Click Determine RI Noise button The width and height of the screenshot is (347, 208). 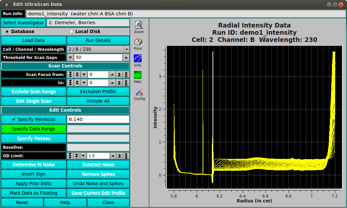coord(33,165)
